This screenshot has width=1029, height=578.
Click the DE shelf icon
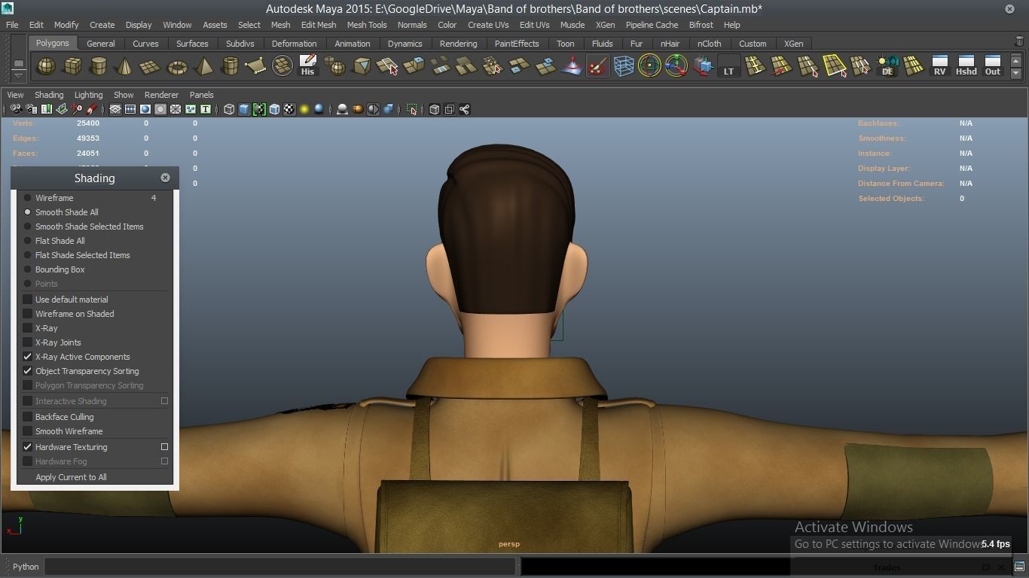887,66
